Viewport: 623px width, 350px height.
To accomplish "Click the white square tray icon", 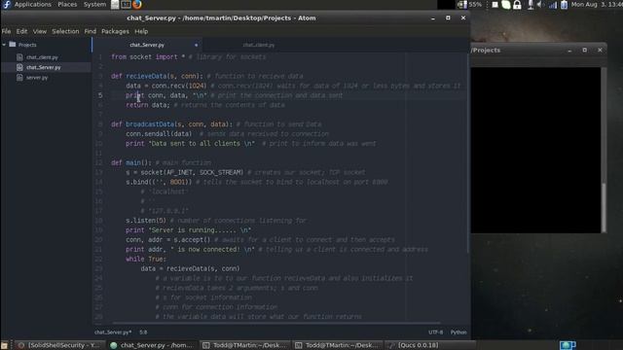I will [x=495, y=5].
